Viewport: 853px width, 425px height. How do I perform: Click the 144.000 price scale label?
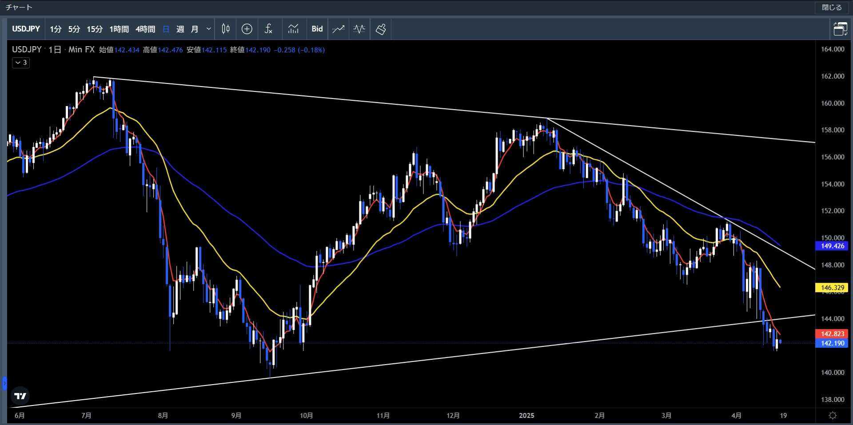(832, 319)
